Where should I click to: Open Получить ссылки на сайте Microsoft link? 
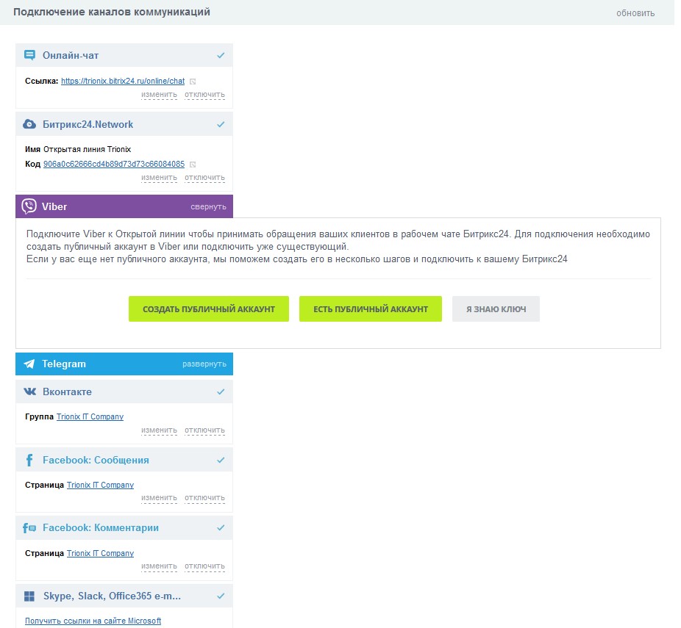93,621
